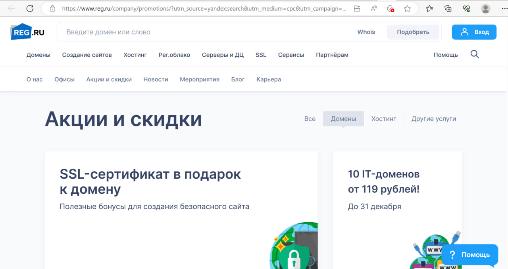This screenshot has width=508, height=269.
Task: Click the Вход button
Action: [474, 32]
